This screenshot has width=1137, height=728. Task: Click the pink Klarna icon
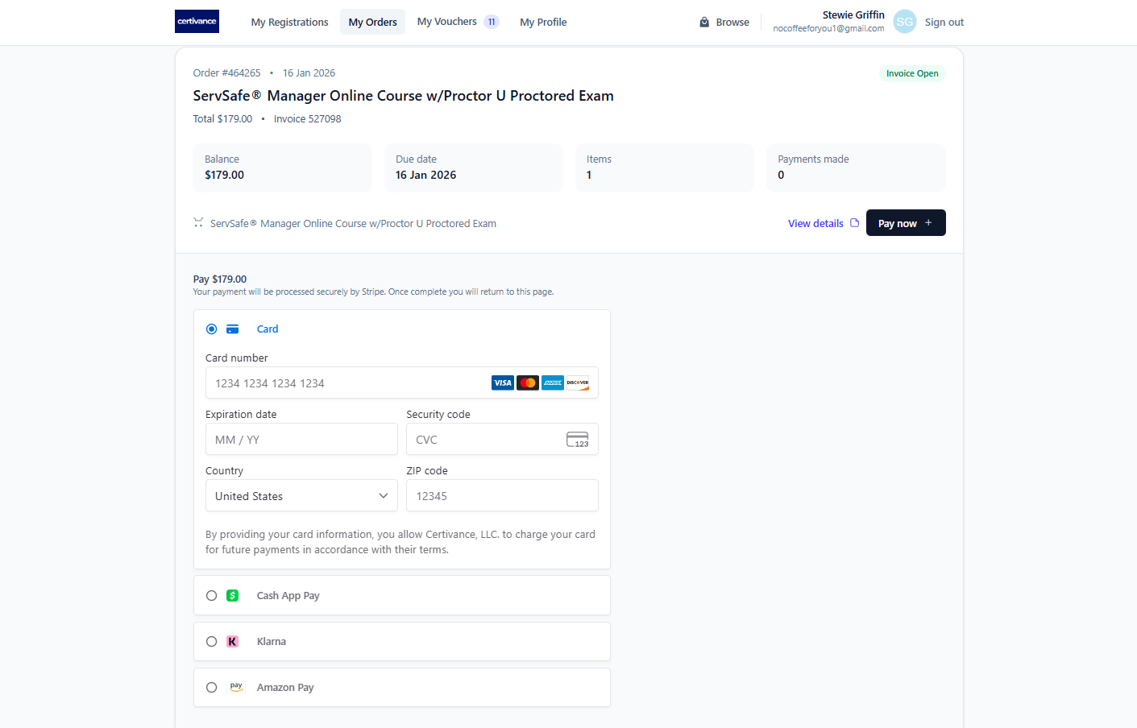pyautogui.click(x=233, y=642)
